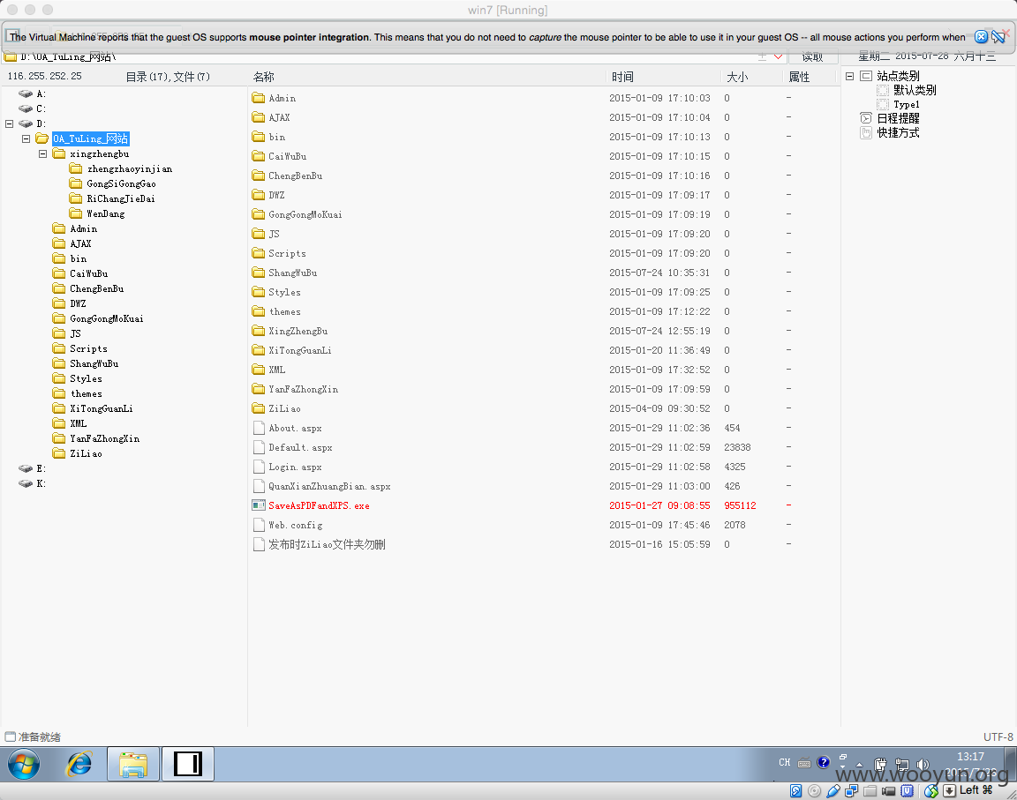This screenshot has height=800, width=1017.
Task: Select GongSiGongGao folder in the tree
Action: [121, 183]
